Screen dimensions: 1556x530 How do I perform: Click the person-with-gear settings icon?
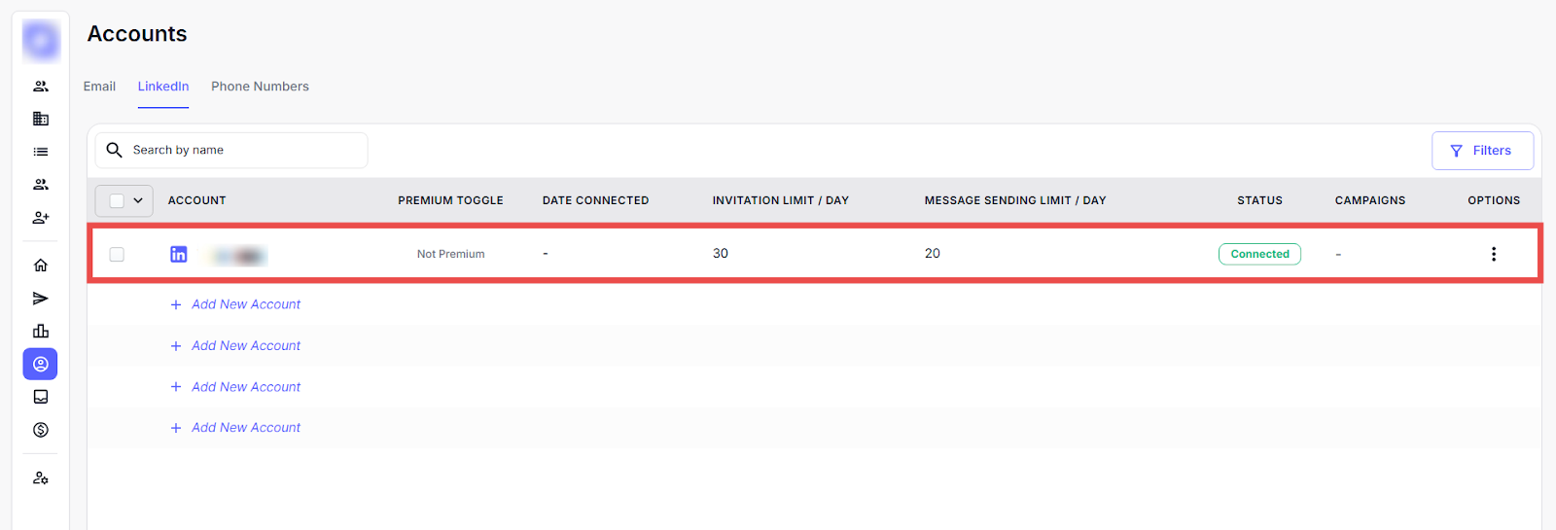click(x=41, y=478)
